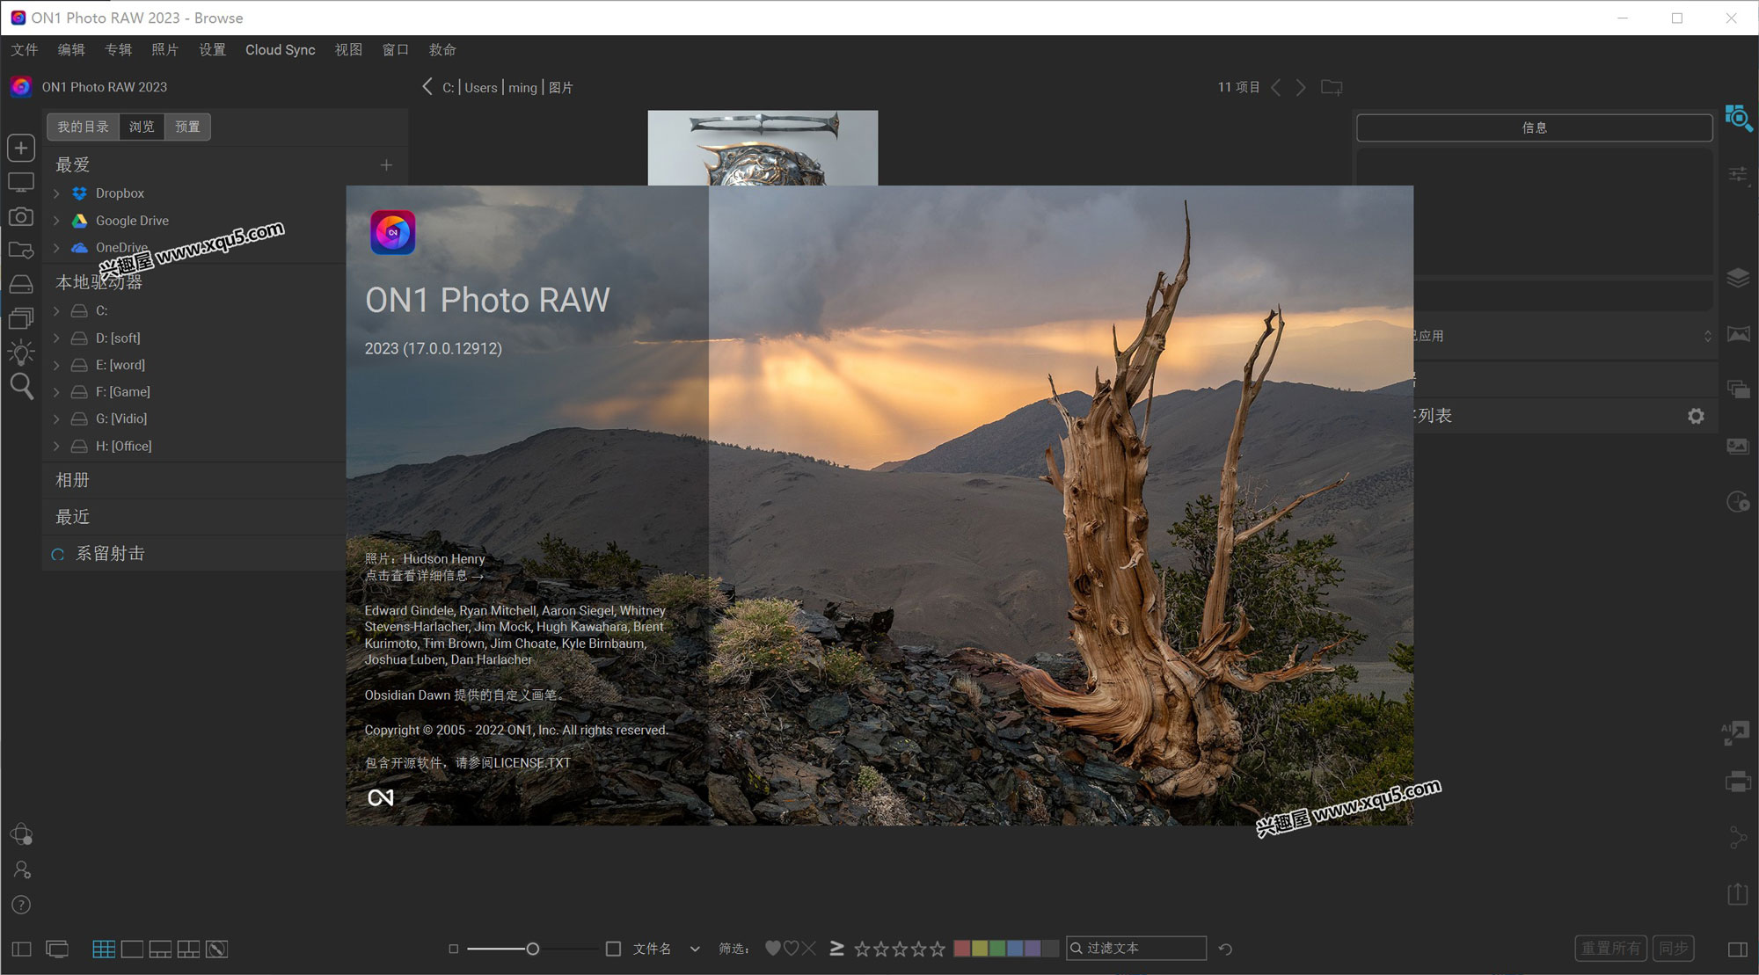Click the Print icon
This screenshot has height=975, width=1759.
pyautogui.click(x=1738, y=781)
